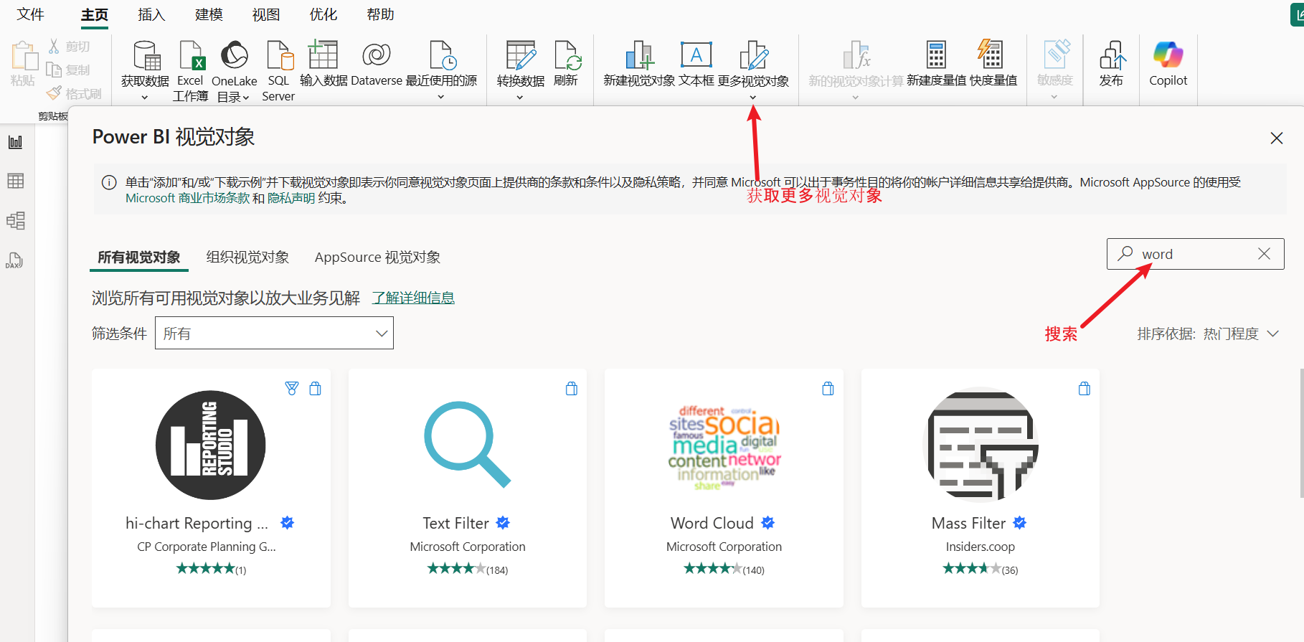Image resolution: width=1304 pixels, height=642 pixels.
Task: Switch to 所有视觉对象 tab
Action: point(139,257)
